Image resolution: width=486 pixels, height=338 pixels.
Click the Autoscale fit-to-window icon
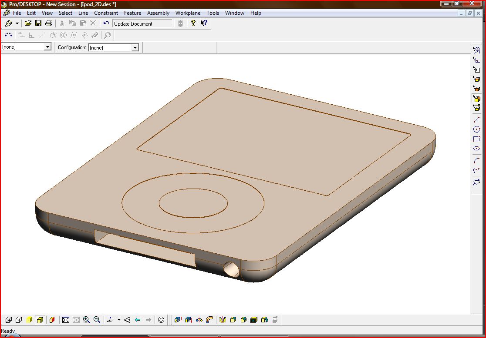point(66,320)
